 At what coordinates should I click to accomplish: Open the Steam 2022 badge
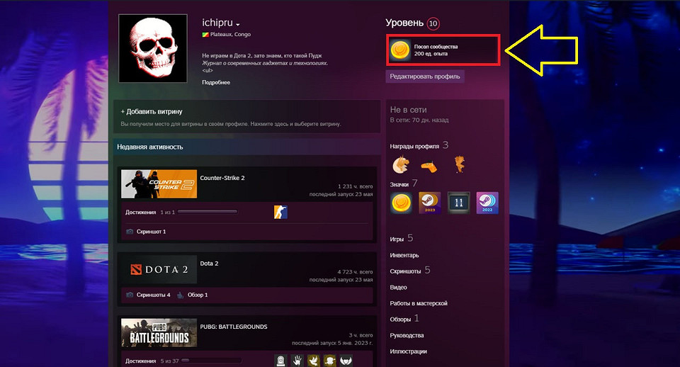[487, 203]
